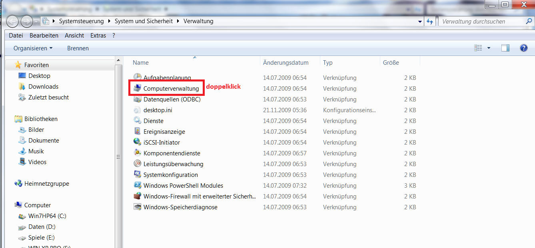Click the Zuletzt besucht icon

22,97
